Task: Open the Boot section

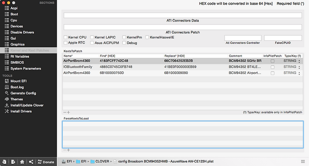Action: click(x=14, y=14)
